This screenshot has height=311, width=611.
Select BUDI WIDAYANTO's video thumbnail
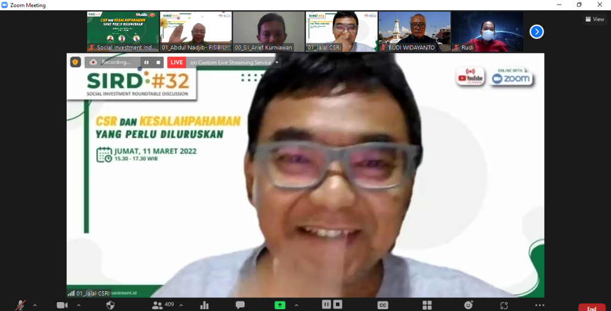[x=414, y=32]
